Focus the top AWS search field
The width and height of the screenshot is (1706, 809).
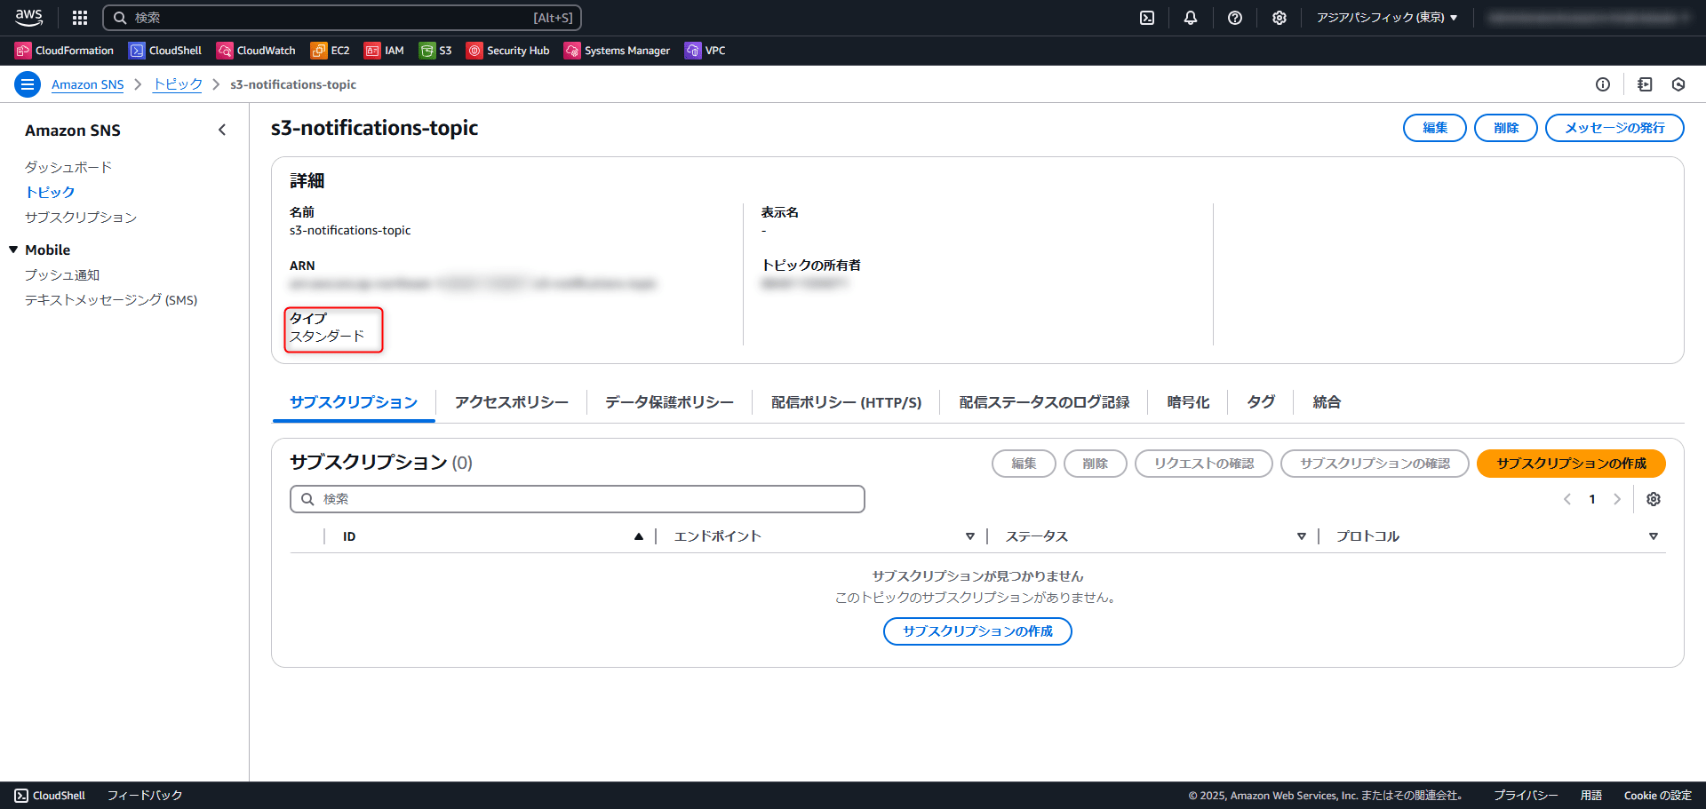(x=342, y=18)
